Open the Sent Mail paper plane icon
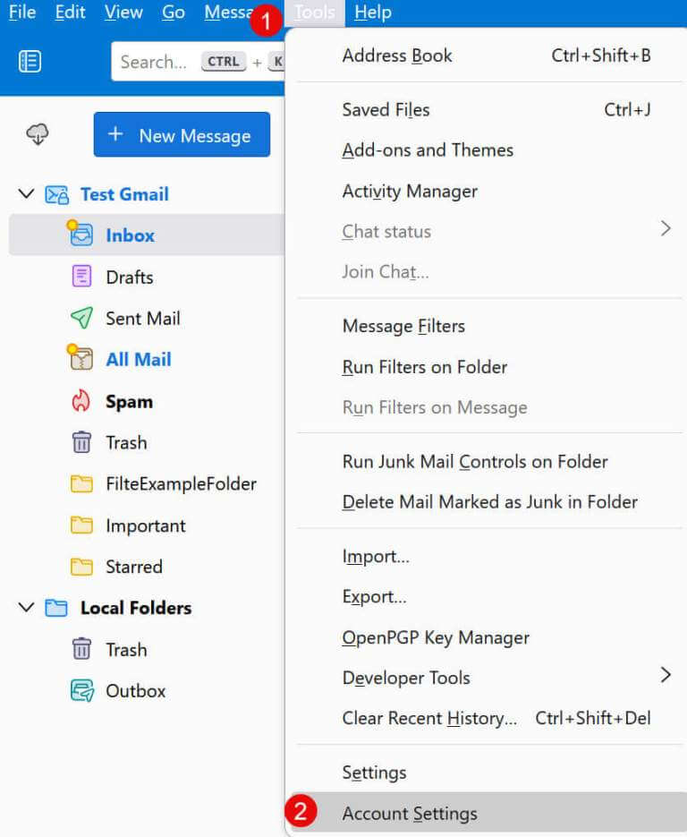Viewport: 687px width, 837px height. [x=81, y=318]
